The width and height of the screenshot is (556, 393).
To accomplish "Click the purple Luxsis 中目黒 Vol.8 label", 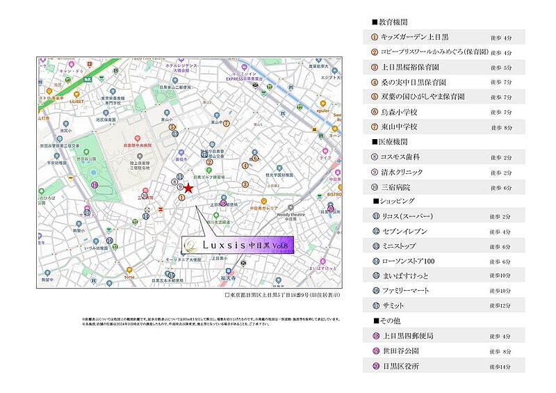I will (238, 244).
